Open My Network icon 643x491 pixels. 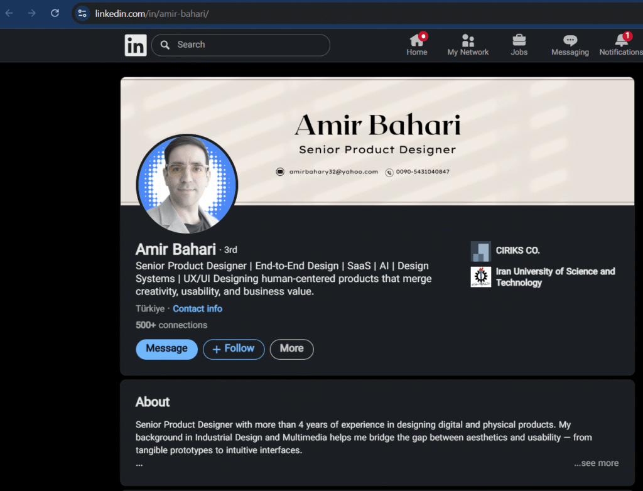pyautogui.click(x=468, y=41)
